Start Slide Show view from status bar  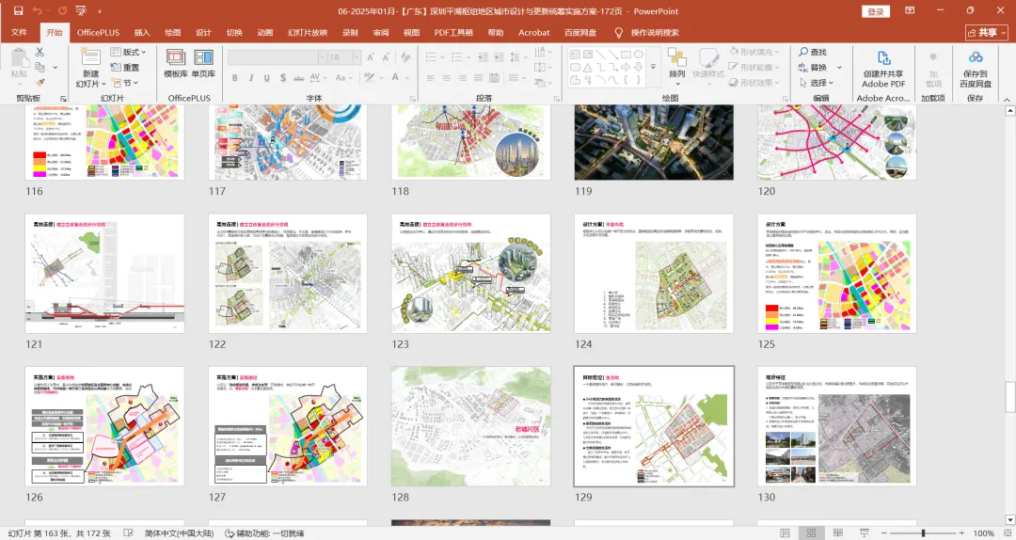pyautogui.click(x=864, y=532)
